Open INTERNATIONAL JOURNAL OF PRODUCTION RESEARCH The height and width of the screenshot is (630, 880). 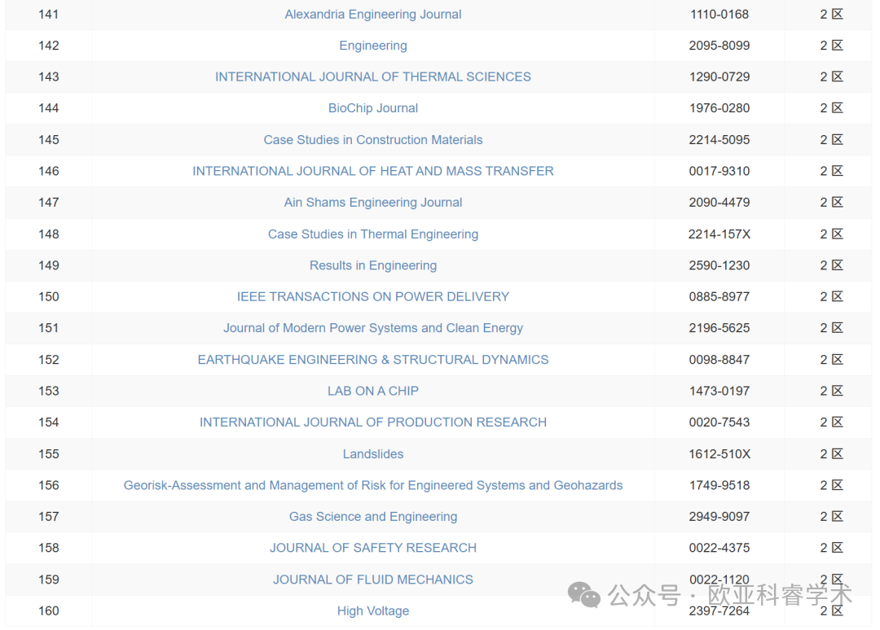(372, 422)
